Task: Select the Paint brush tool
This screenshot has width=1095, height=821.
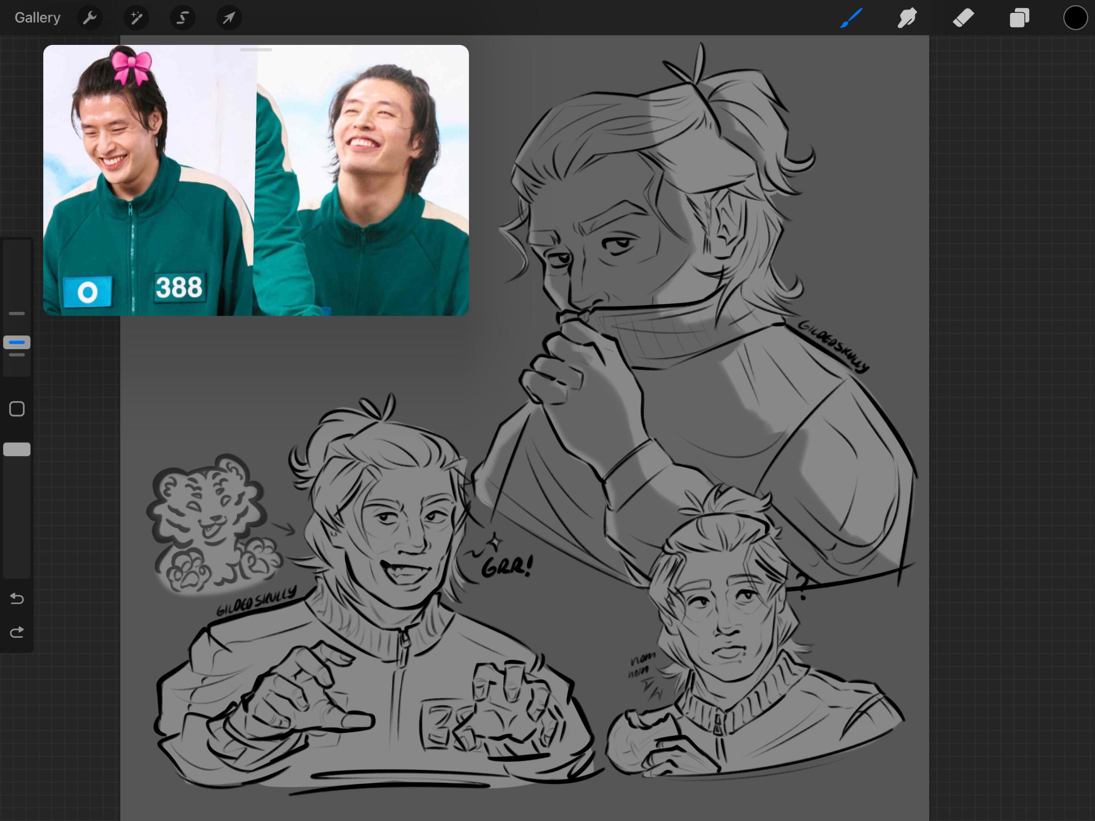Action: 852,18
